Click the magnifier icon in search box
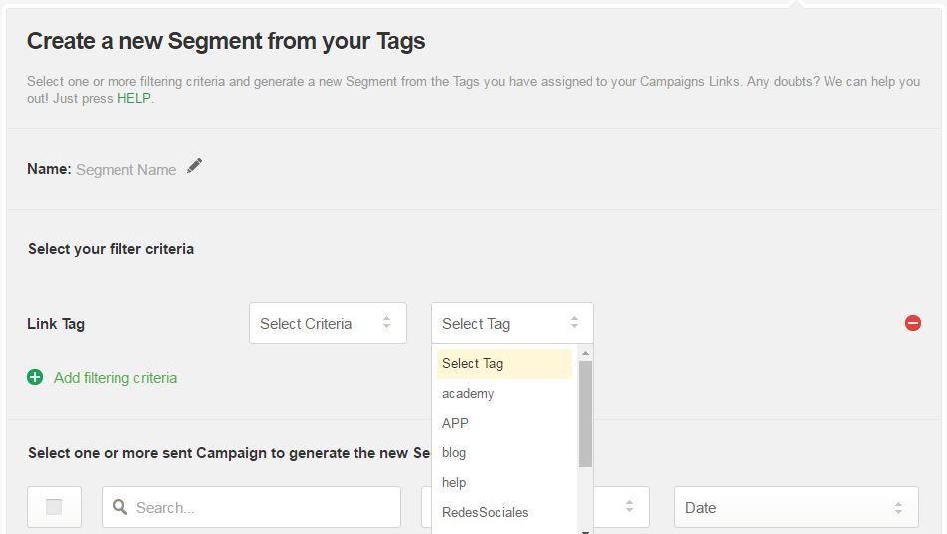947x534 pixels. pyautogui.click(x=120, y=507)
